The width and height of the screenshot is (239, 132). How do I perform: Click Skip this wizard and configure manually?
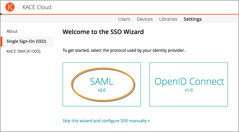pos(104,121)
